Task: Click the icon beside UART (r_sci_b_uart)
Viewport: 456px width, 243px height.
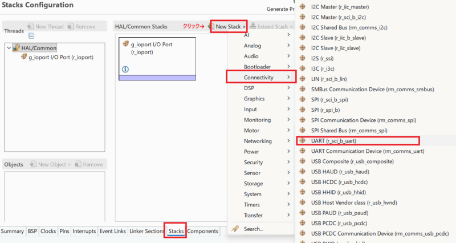Action: (303, 140)
